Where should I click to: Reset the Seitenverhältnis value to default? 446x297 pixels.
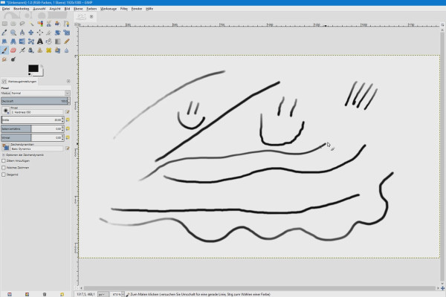coord(68,128)
